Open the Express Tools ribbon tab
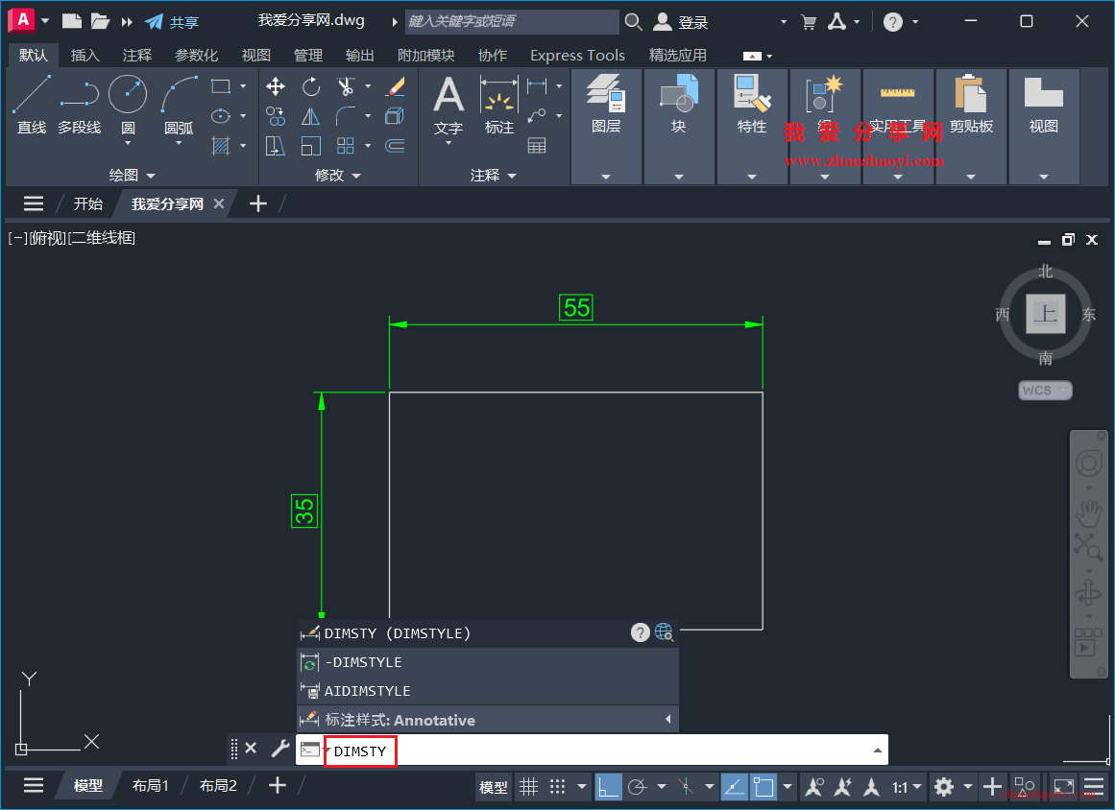 (577, 55)
